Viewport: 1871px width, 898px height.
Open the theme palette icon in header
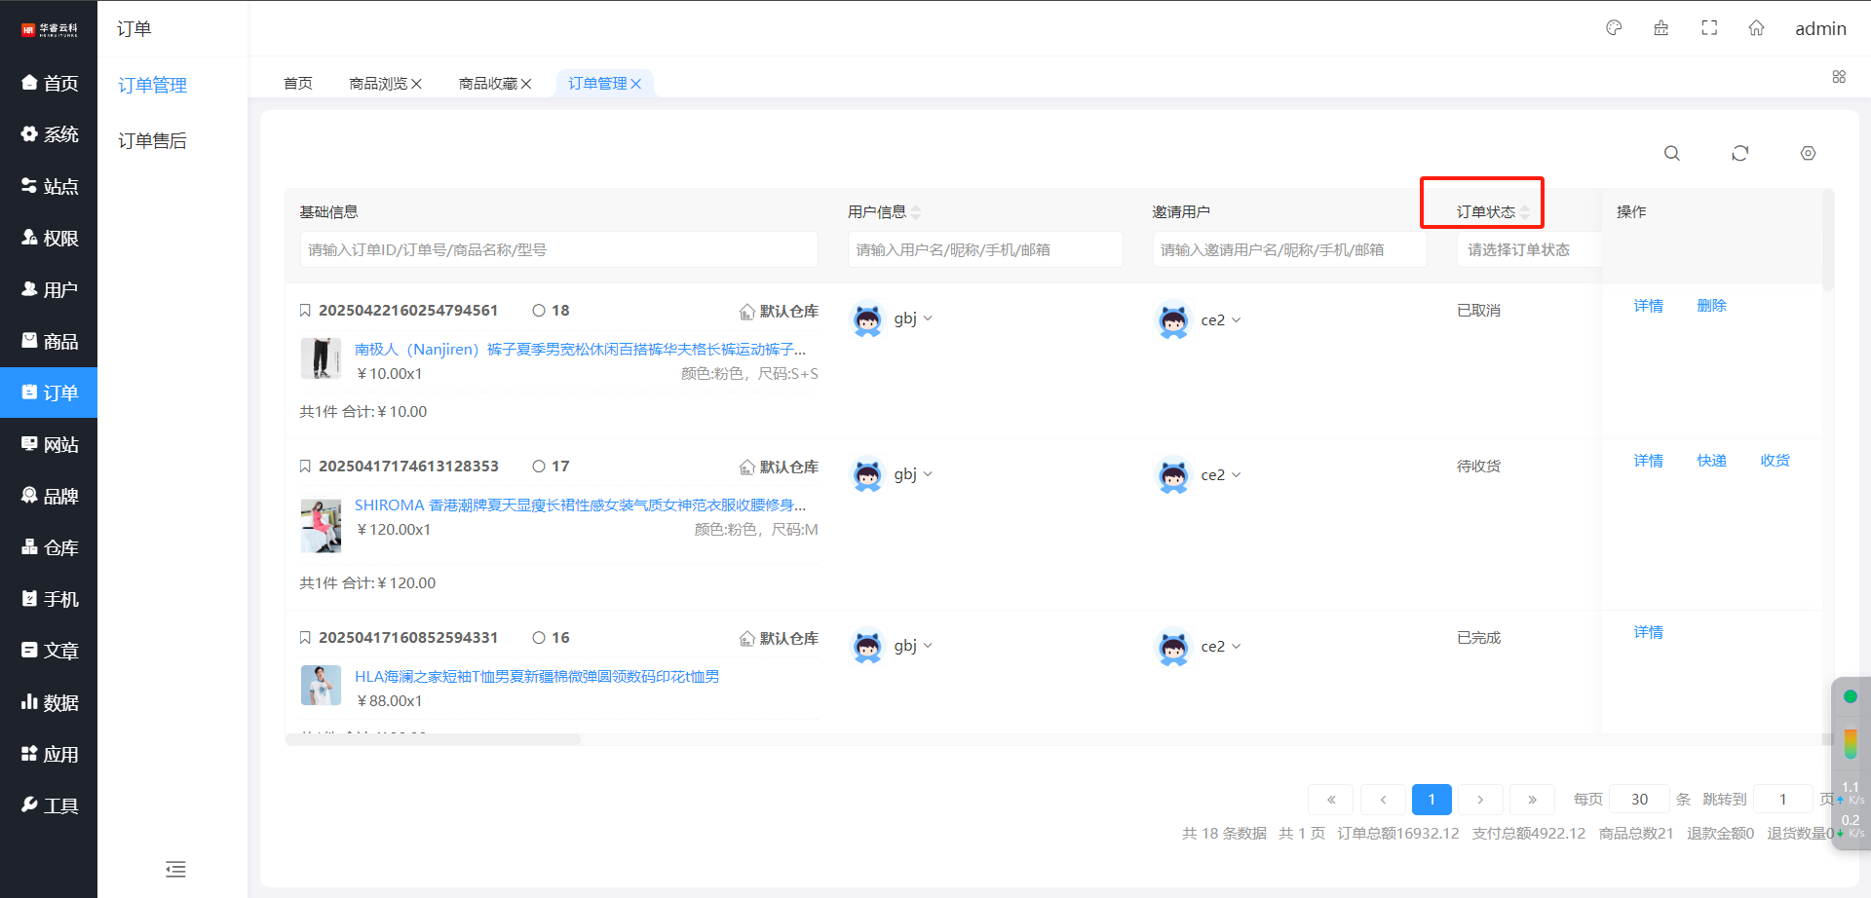pyautogui.click(x=1614, y=28)
